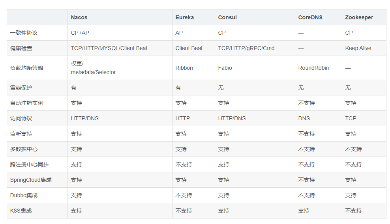Click the 权重/metadata/Selector cell

click(x=93, y=68)
